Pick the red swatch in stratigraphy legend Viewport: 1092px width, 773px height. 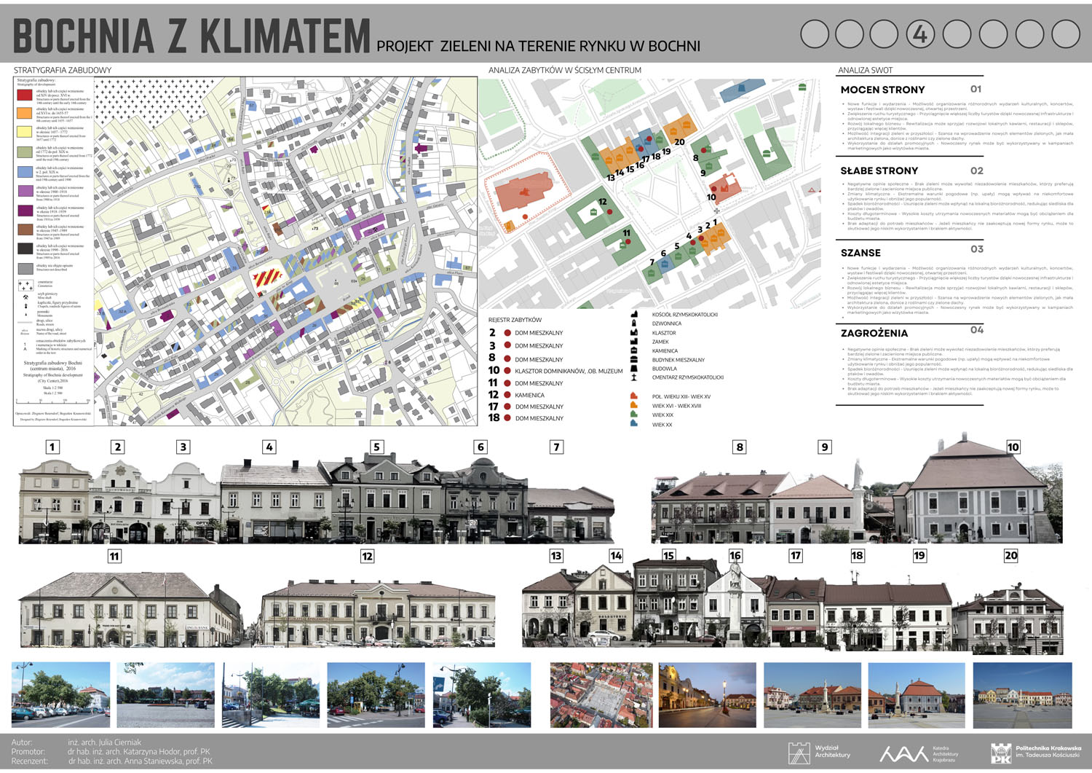[x=25, y=94]
